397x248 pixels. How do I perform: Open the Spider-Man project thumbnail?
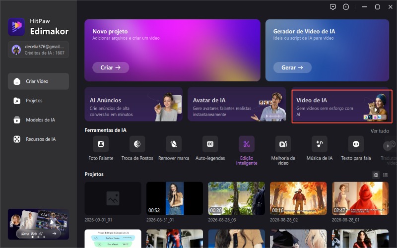[175, 239]
